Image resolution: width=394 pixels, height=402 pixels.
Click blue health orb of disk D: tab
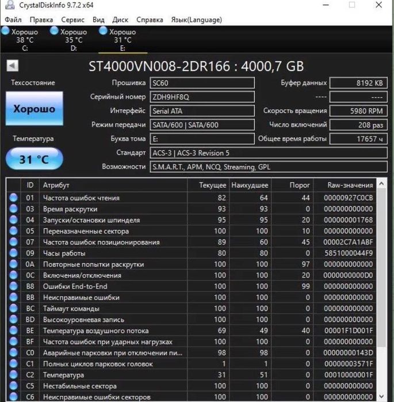click(x=54, y=31)
